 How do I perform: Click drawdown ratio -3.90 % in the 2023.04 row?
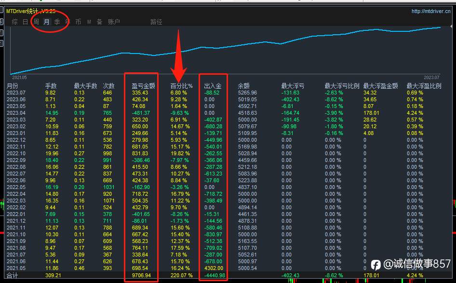334,113
